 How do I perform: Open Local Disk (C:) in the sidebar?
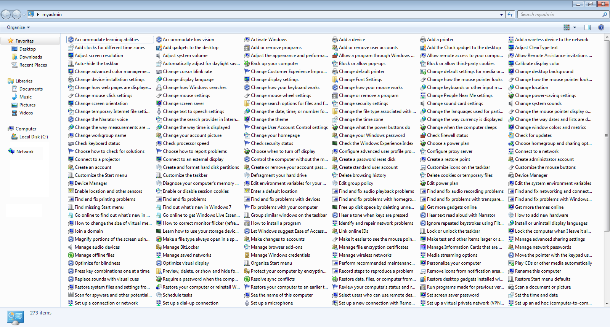click(34, 137)
